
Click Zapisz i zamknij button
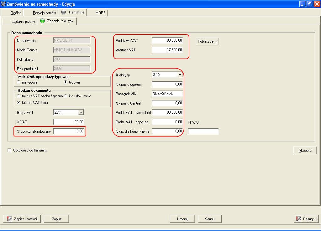click(22, 219)
